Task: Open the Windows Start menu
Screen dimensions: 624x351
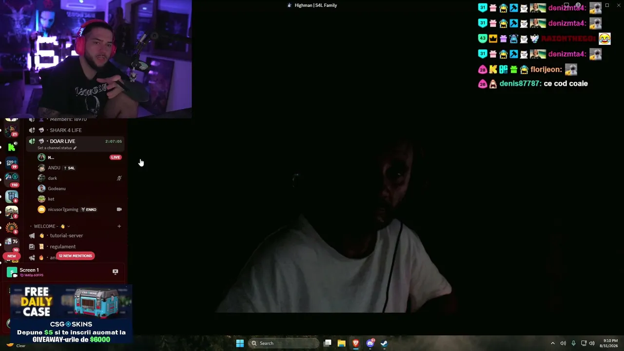Action: (240, 343)
